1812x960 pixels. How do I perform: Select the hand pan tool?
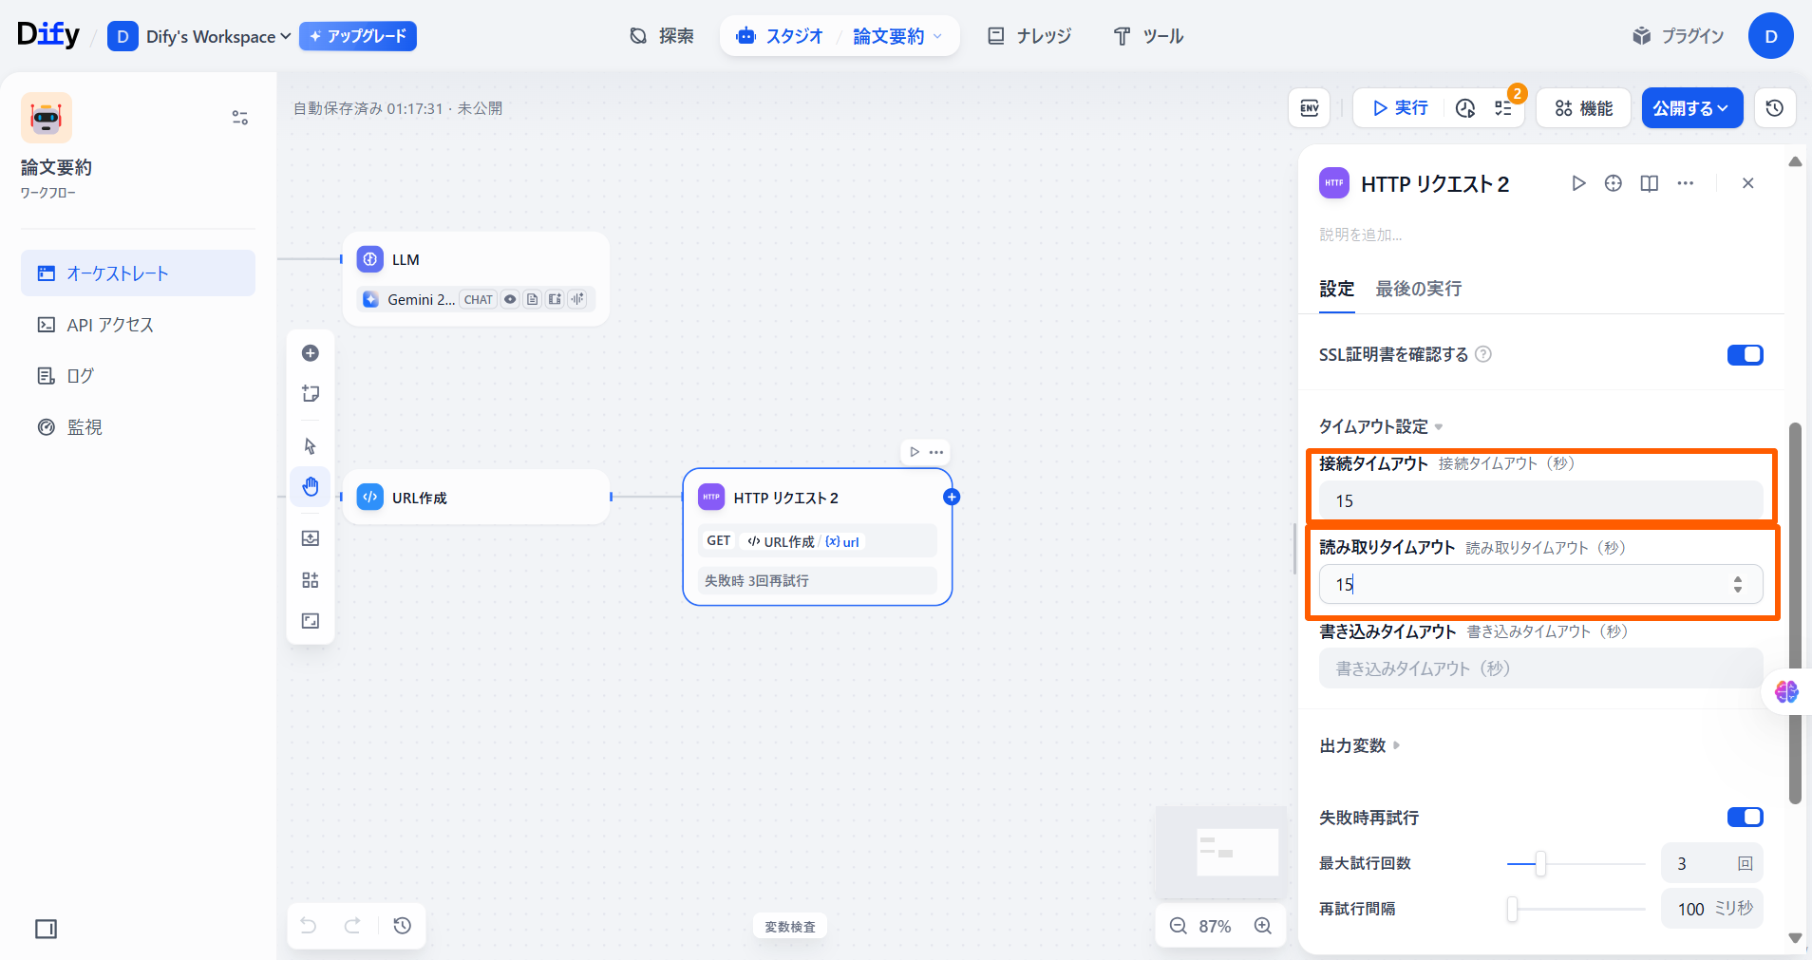(311, 487)
